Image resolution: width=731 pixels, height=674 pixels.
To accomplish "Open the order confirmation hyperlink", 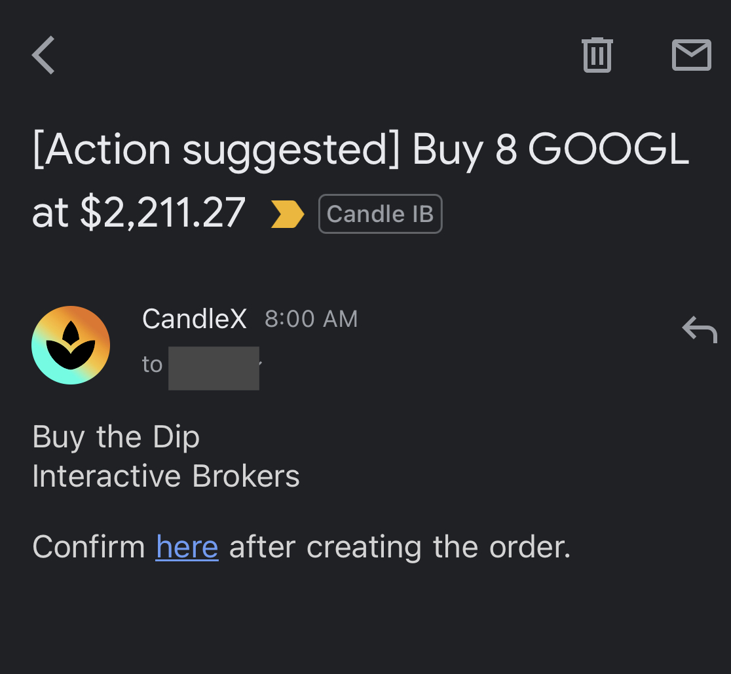I will pyautogui.click(x=187, y=546).
